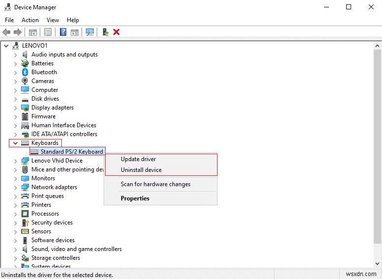The width and height of the screenshot is (382, 279).
Task: Maximize the Device Manager window
Action: click(x=349, y=7)
